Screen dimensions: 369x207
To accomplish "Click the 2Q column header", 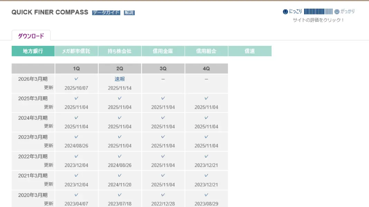I will [120, 69].
